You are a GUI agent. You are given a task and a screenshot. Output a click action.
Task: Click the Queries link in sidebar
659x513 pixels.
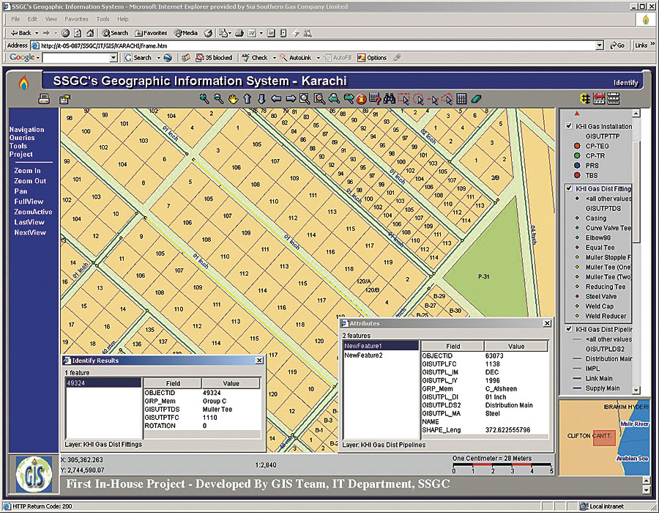[22, 138]
